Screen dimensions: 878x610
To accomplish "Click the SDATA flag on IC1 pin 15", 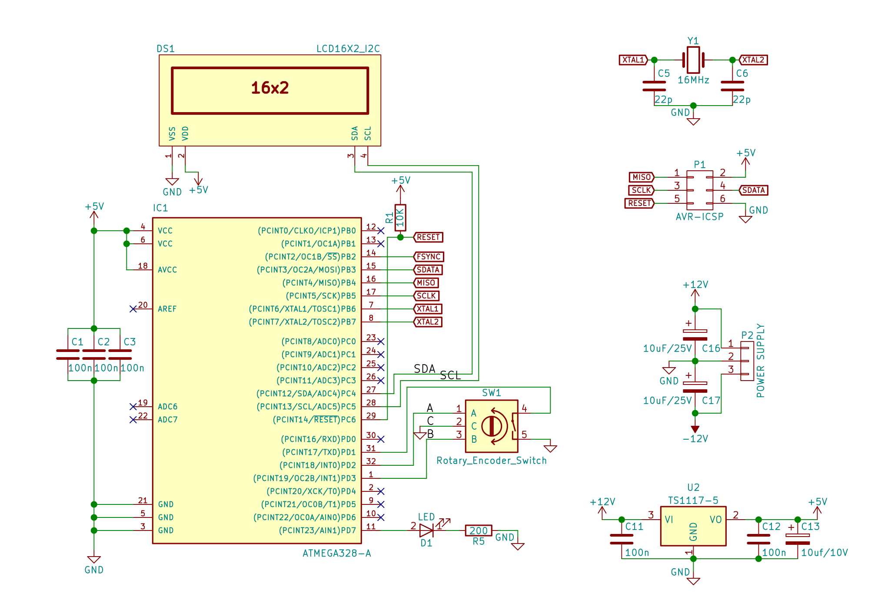I will pos(428,270).
